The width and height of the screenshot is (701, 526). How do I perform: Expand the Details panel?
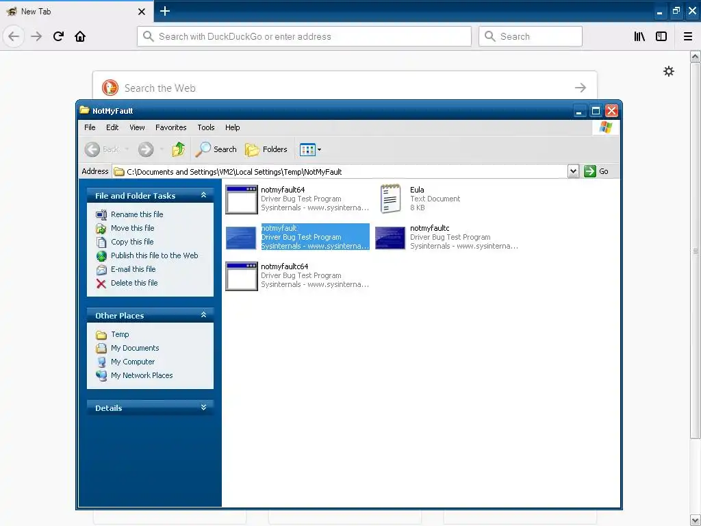[203, 407]
